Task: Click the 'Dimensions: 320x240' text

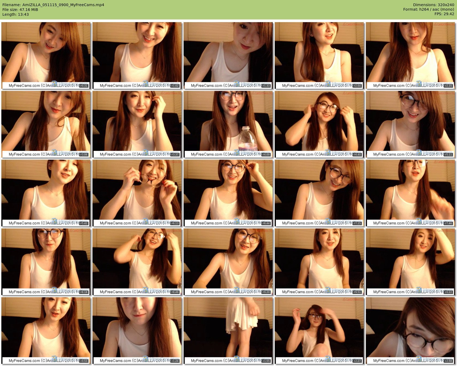Action: pyautogui.click(x=433, y=5)
